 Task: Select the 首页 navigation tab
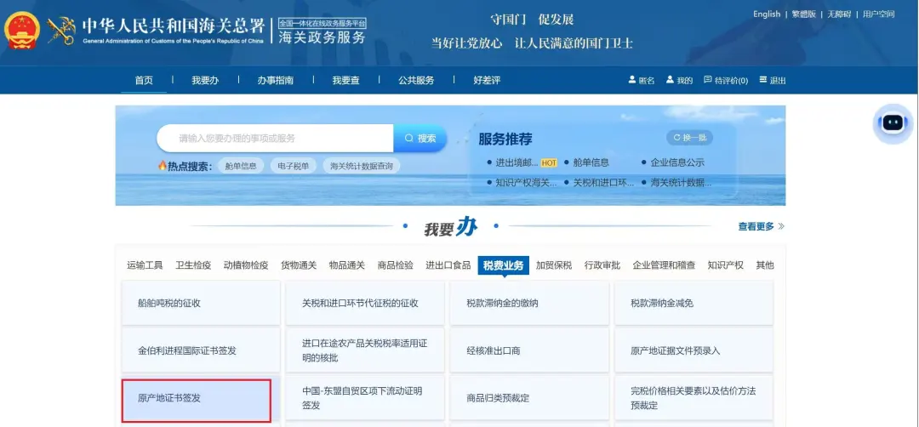pyautogui.click(x=144, y=80)
